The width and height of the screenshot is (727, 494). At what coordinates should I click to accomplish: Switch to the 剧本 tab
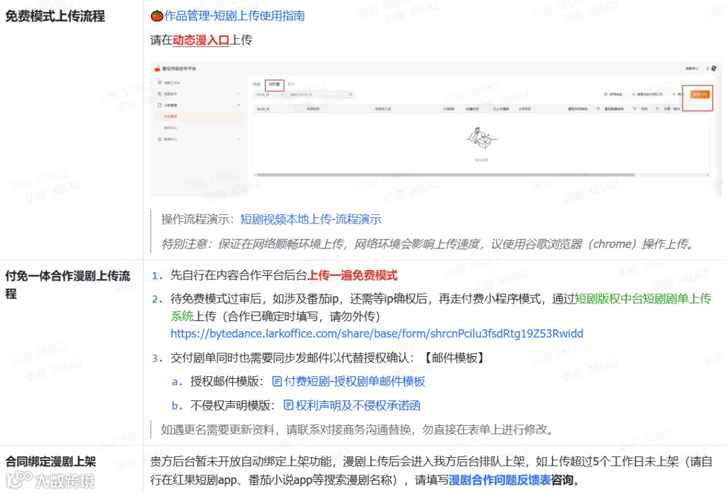click(x=291, y=84)
